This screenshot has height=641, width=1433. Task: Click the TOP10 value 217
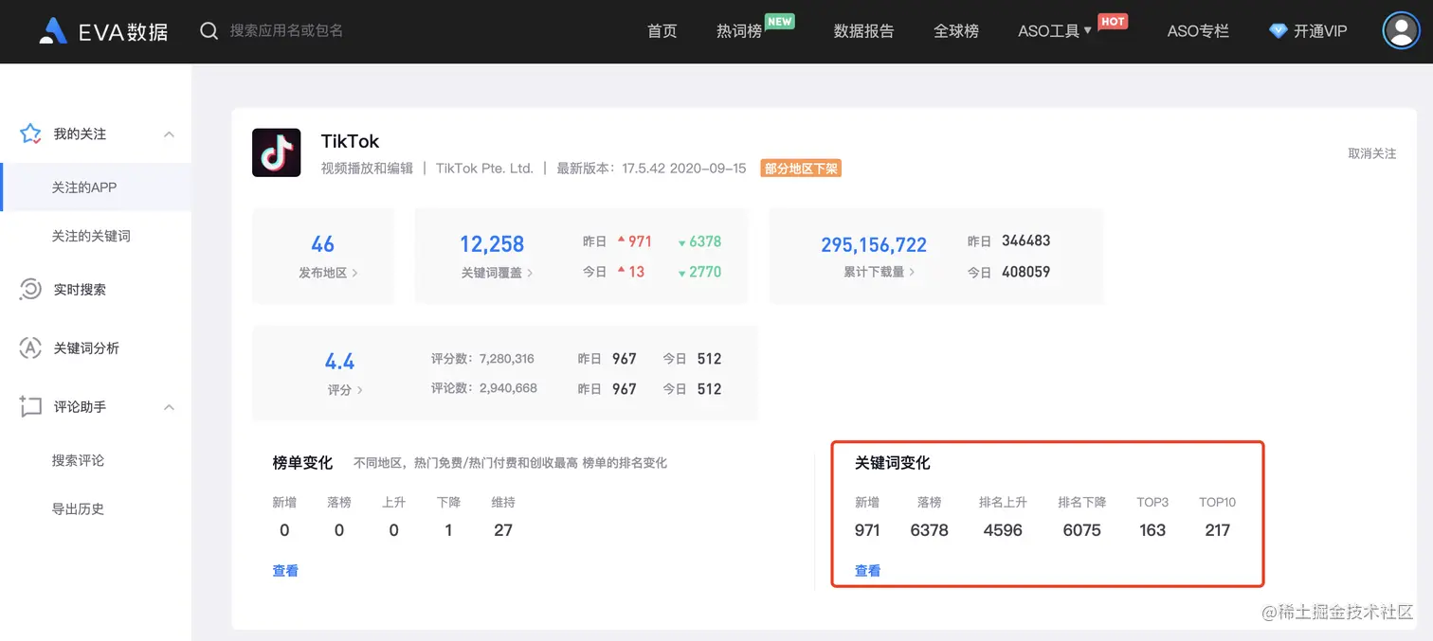[1218, 530]
